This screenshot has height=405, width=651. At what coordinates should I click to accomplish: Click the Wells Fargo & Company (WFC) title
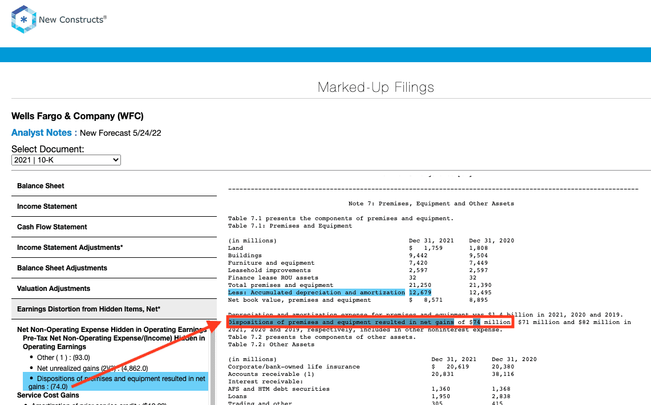(x=77, y=116)
